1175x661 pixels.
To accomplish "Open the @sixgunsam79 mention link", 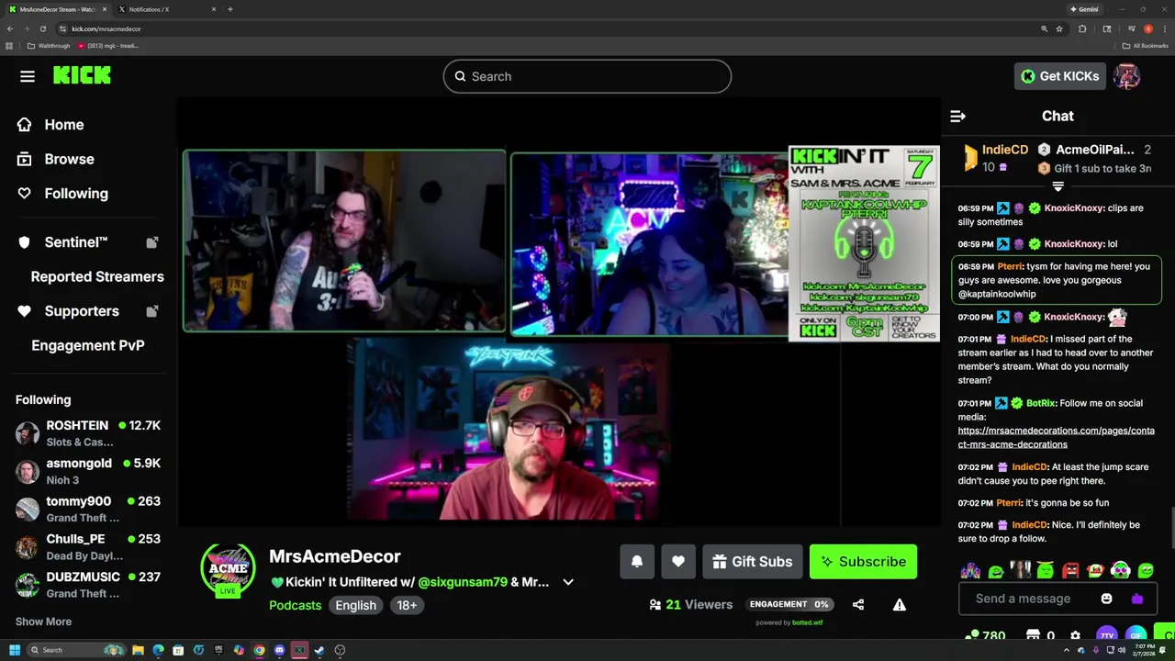I will 463,582.
